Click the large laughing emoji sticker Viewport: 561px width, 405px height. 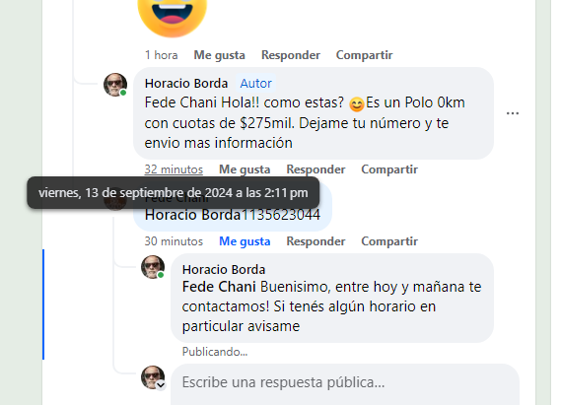[173, 16]
